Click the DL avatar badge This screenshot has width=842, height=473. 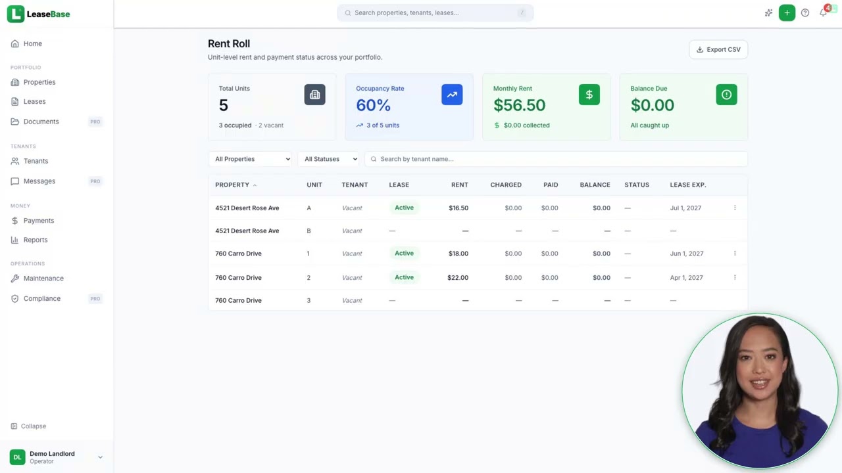click(17, 457)
